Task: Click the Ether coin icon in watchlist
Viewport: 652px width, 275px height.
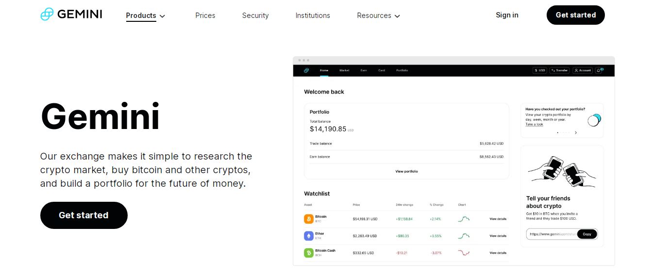Action: click(x=309, y=236)
